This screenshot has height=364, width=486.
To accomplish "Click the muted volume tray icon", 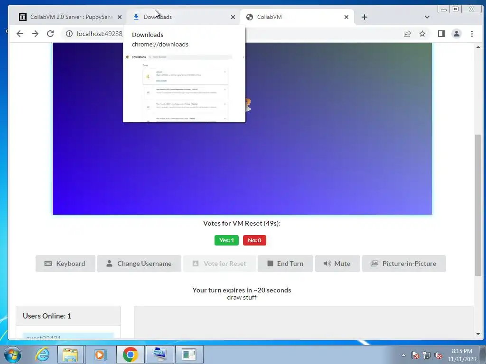I will [438, 355].
